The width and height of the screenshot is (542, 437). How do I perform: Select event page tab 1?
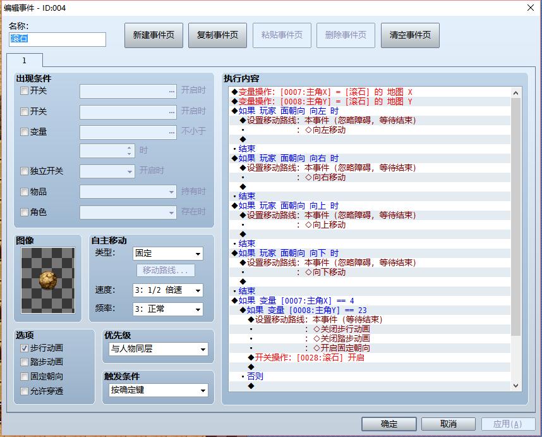point(24,61)
